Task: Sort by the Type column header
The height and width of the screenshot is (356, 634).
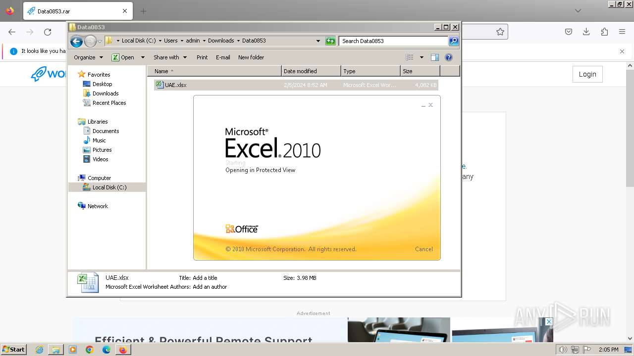Action: [370, 71]
